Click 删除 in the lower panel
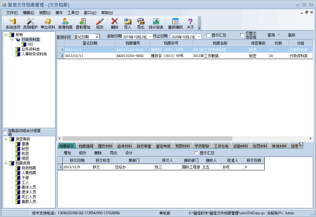 [98, 153]
